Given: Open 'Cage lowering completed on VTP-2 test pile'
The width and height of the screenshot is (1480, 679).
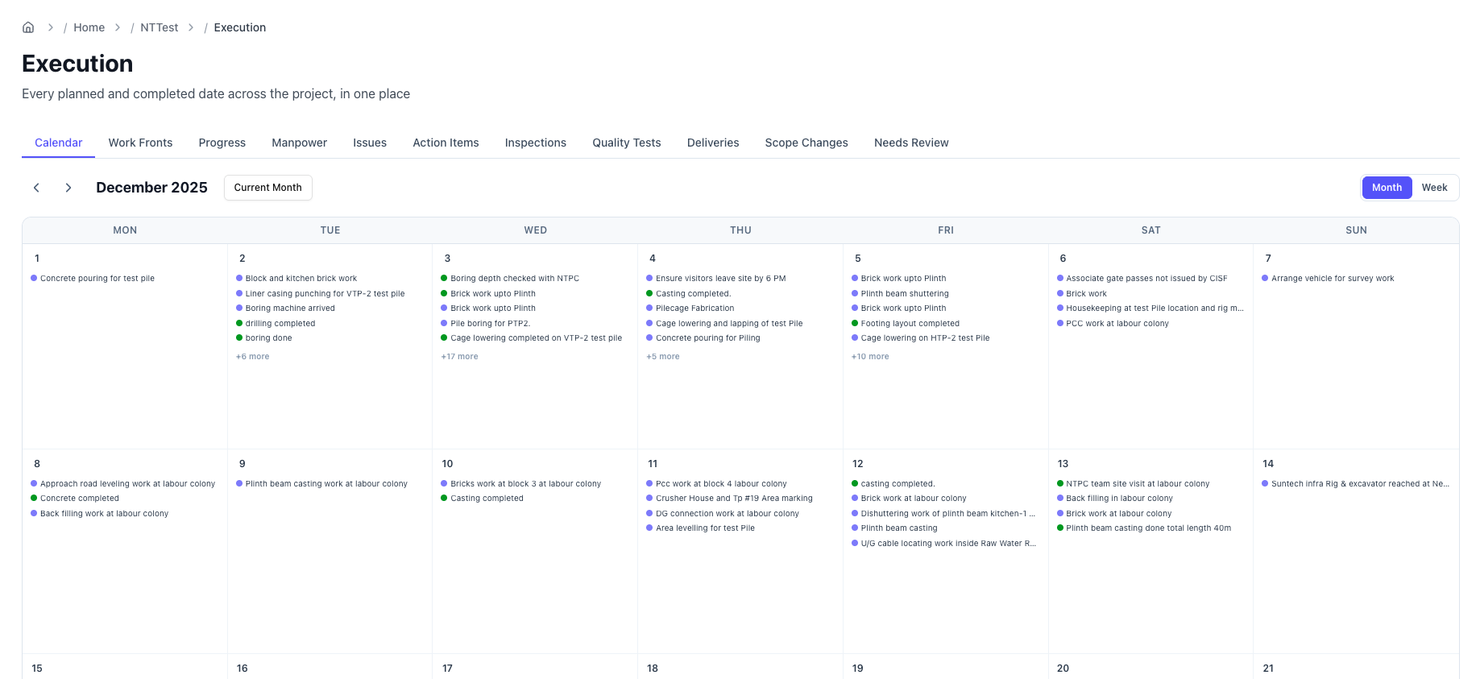Looking at the screenshot, I should tap(532, 338).
